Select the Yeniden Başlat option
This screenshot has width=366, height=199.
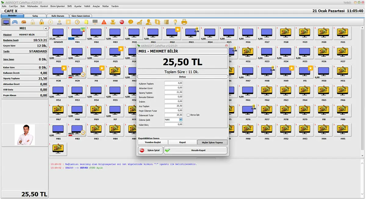pyautogui.click(x=152, y=142)
